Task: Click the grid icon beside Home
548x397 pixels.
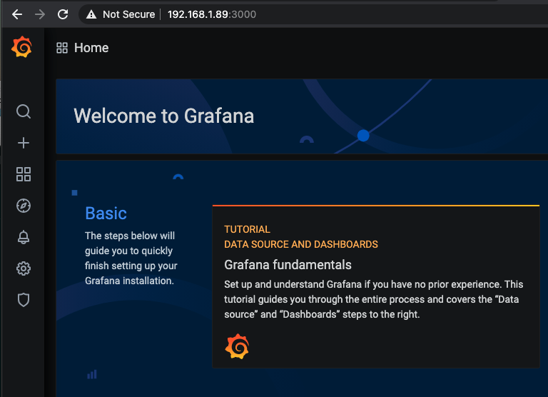Action: tap(62, 48)
